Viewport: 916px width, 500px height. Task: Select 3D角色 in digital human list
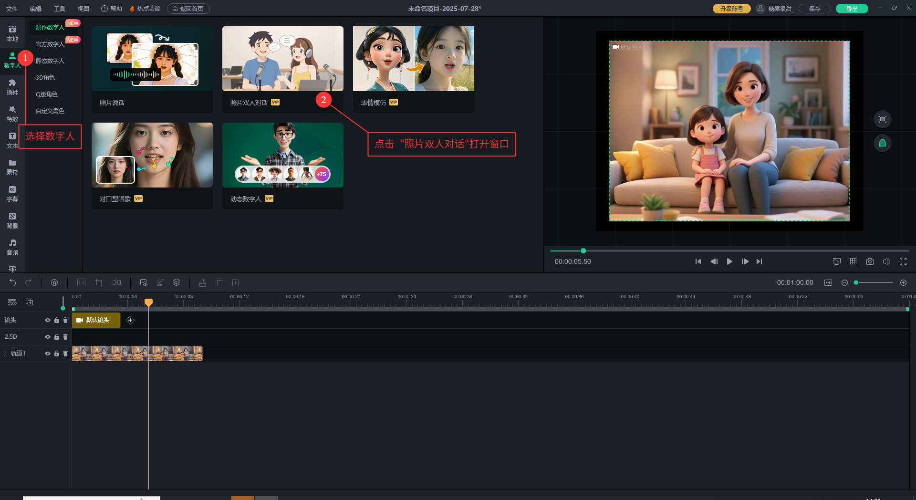[x=45, y=77]
